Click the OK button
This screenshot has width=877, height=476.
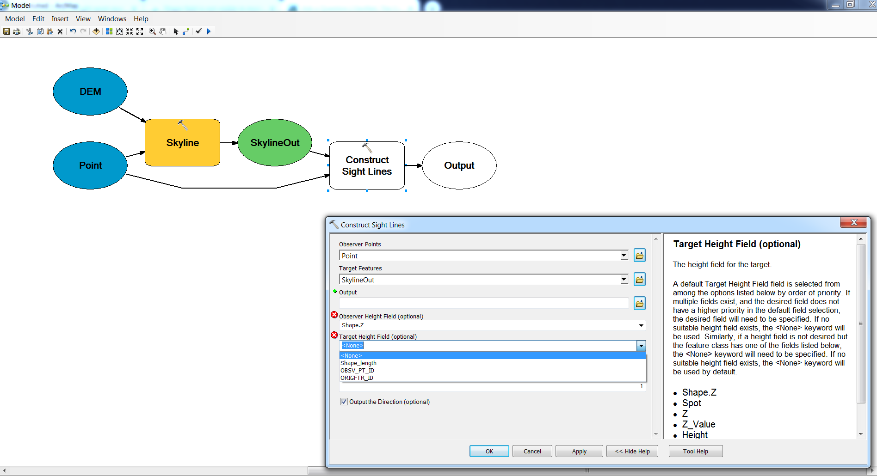(489, 451)
